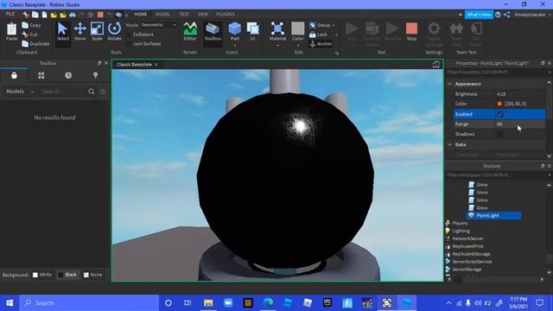
Task: Open Toolbox Inventory grid tab
Action: click(x=41, y=75)
